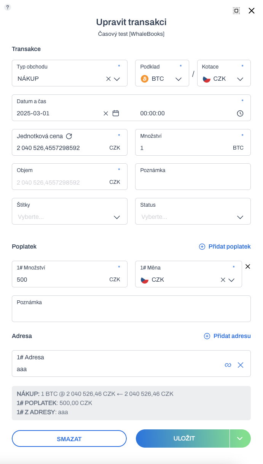Expand the arrow beside Uložit
Image resolution: width=263 pixels, height=464 pixels.
tap(240, 438)
